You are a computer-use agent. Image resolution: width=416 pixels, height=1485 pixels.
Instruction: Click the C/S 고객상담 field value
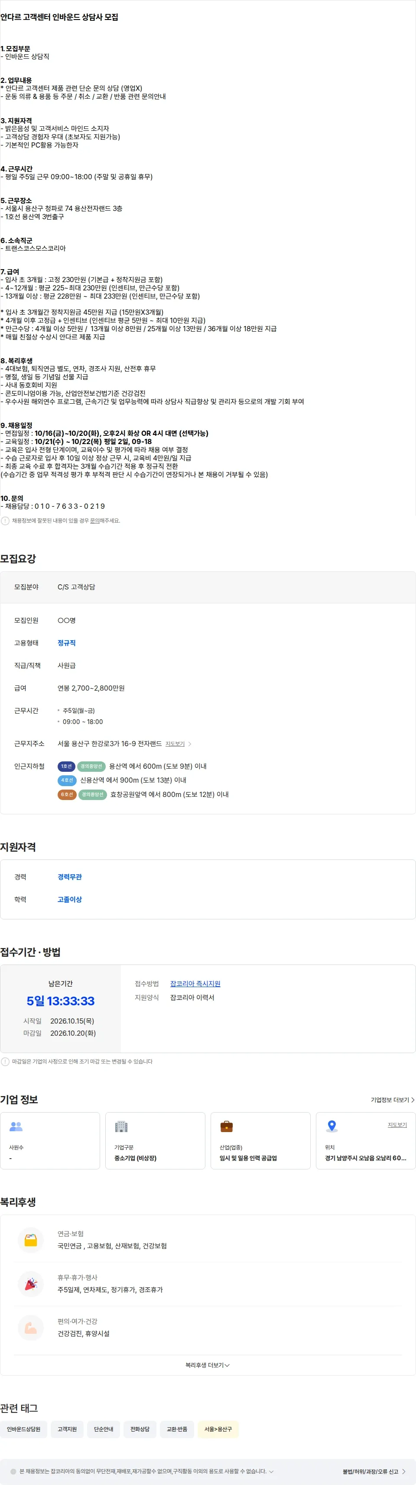(x=77, y=587)
